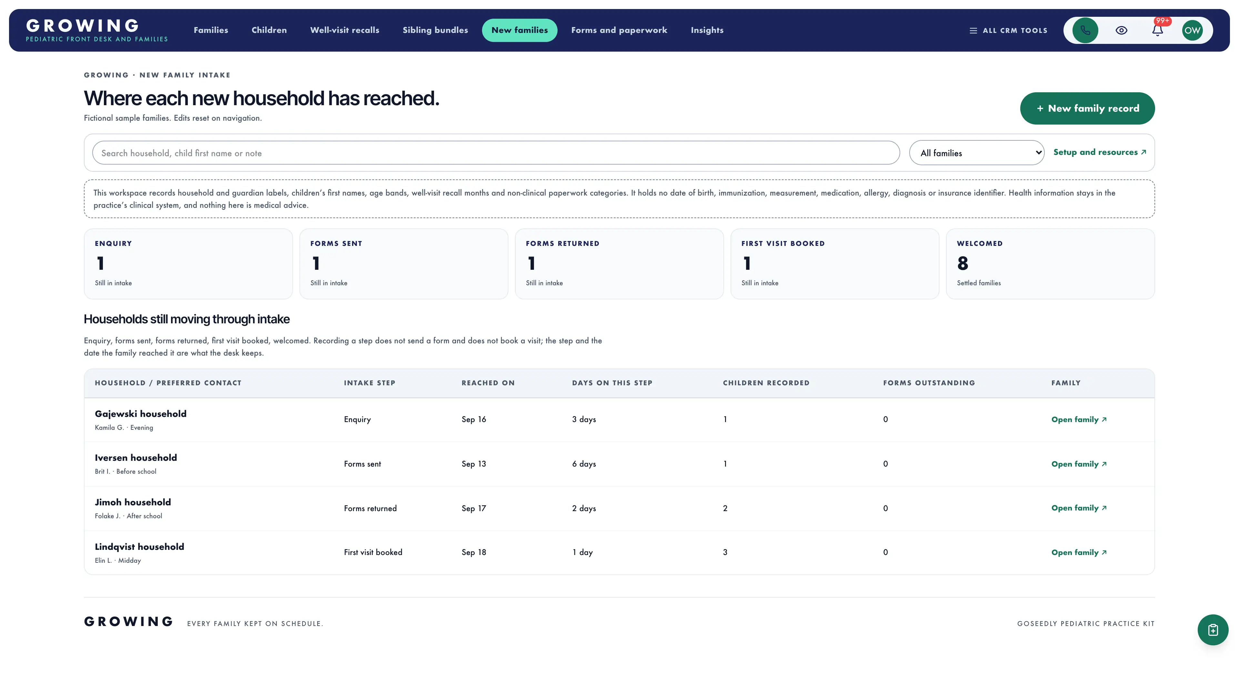Image resolution: width=1239 pixels, height=697 pixels.
Task: Click the Lindqvist household name
Action: point(139,546)
